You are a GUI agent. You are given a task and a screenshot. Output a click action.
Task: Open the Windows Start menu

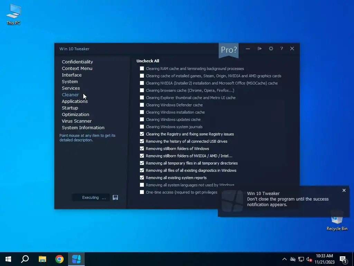click(x=8, y=259)
